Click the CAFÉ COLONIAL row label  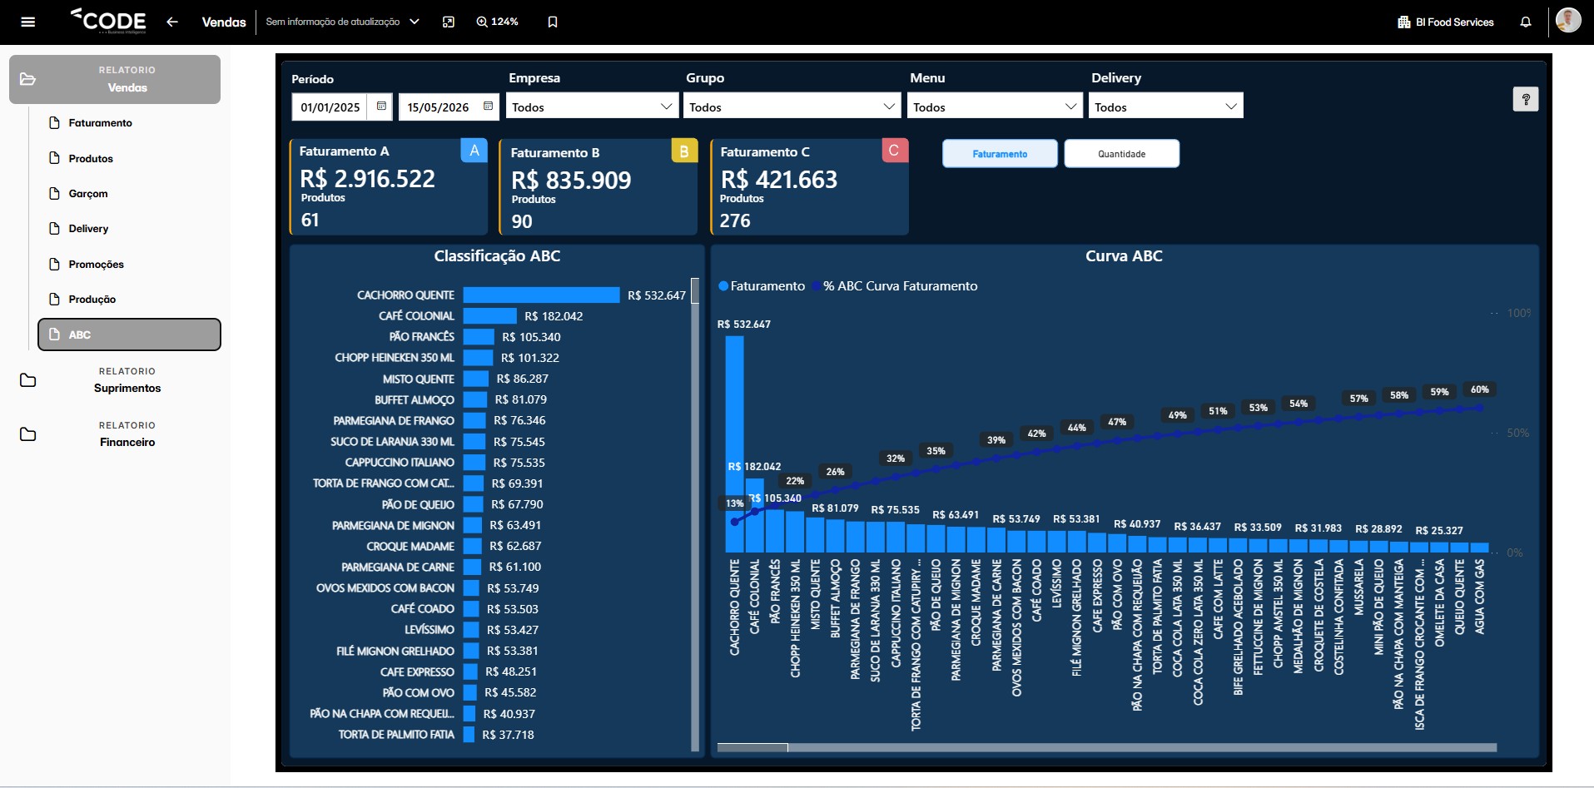[416, 316]
